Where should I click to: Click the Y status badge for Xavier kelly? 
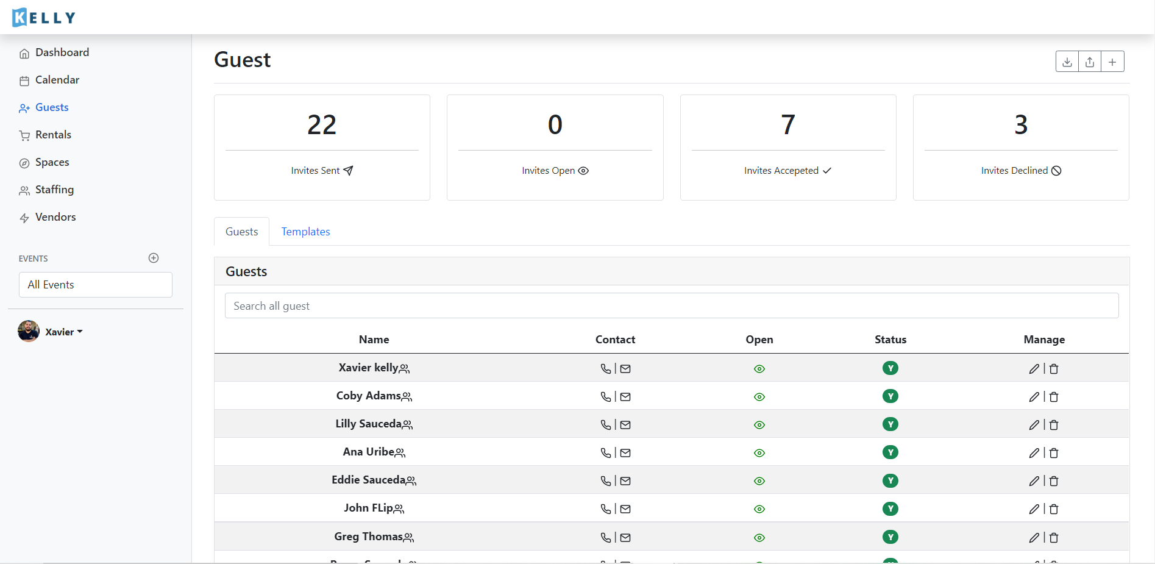pyautogui.click(x=890, y=368)
